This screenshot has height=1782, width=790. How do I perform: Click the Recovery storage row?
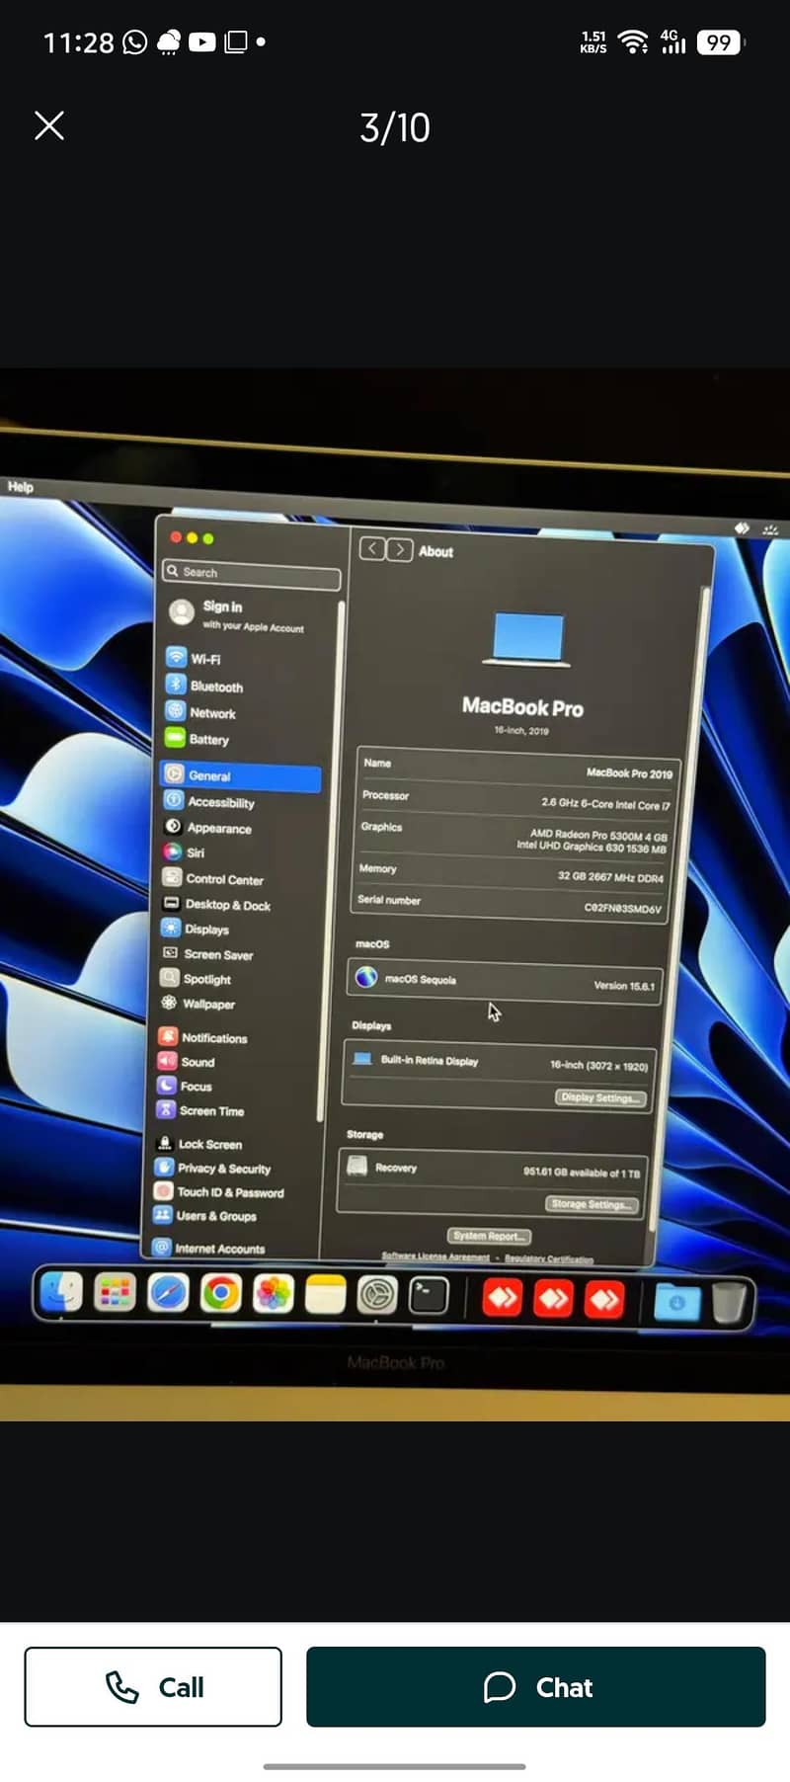pos(494,1169)
